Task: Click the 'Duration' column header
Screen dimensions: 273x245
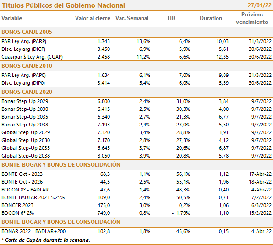Action: (x=211, y=18)
